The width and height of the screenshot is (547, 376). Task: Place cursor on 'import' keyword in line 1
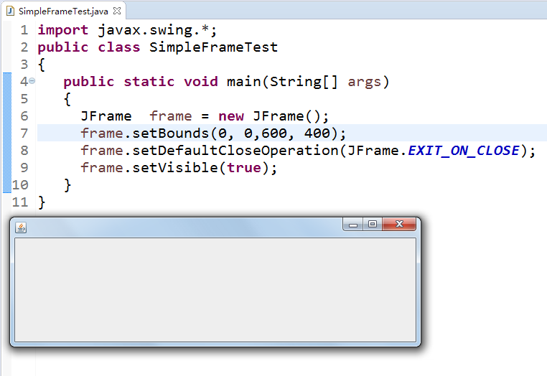(x=62, y=30)
